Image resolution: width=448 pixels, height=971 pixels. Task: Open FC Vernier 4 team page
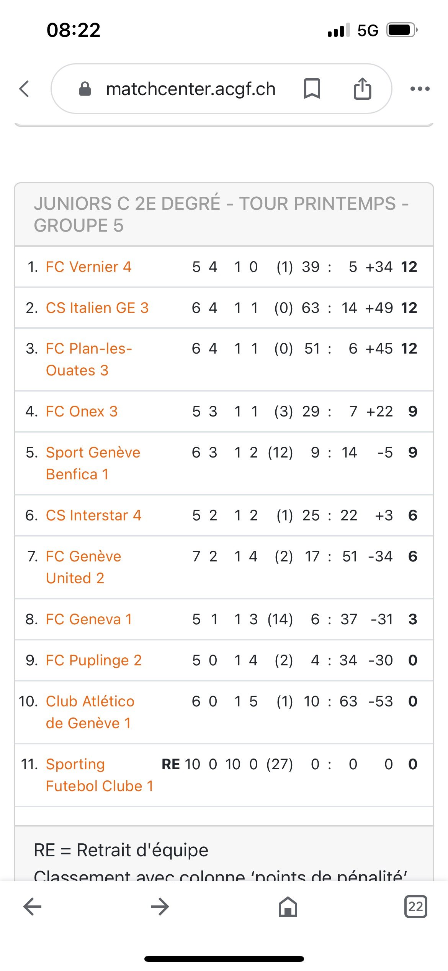pos(88,267)
